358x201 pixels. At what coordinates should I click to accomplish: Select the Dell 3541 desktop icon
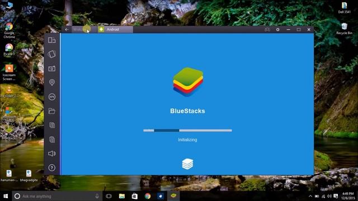coord(344,8)
